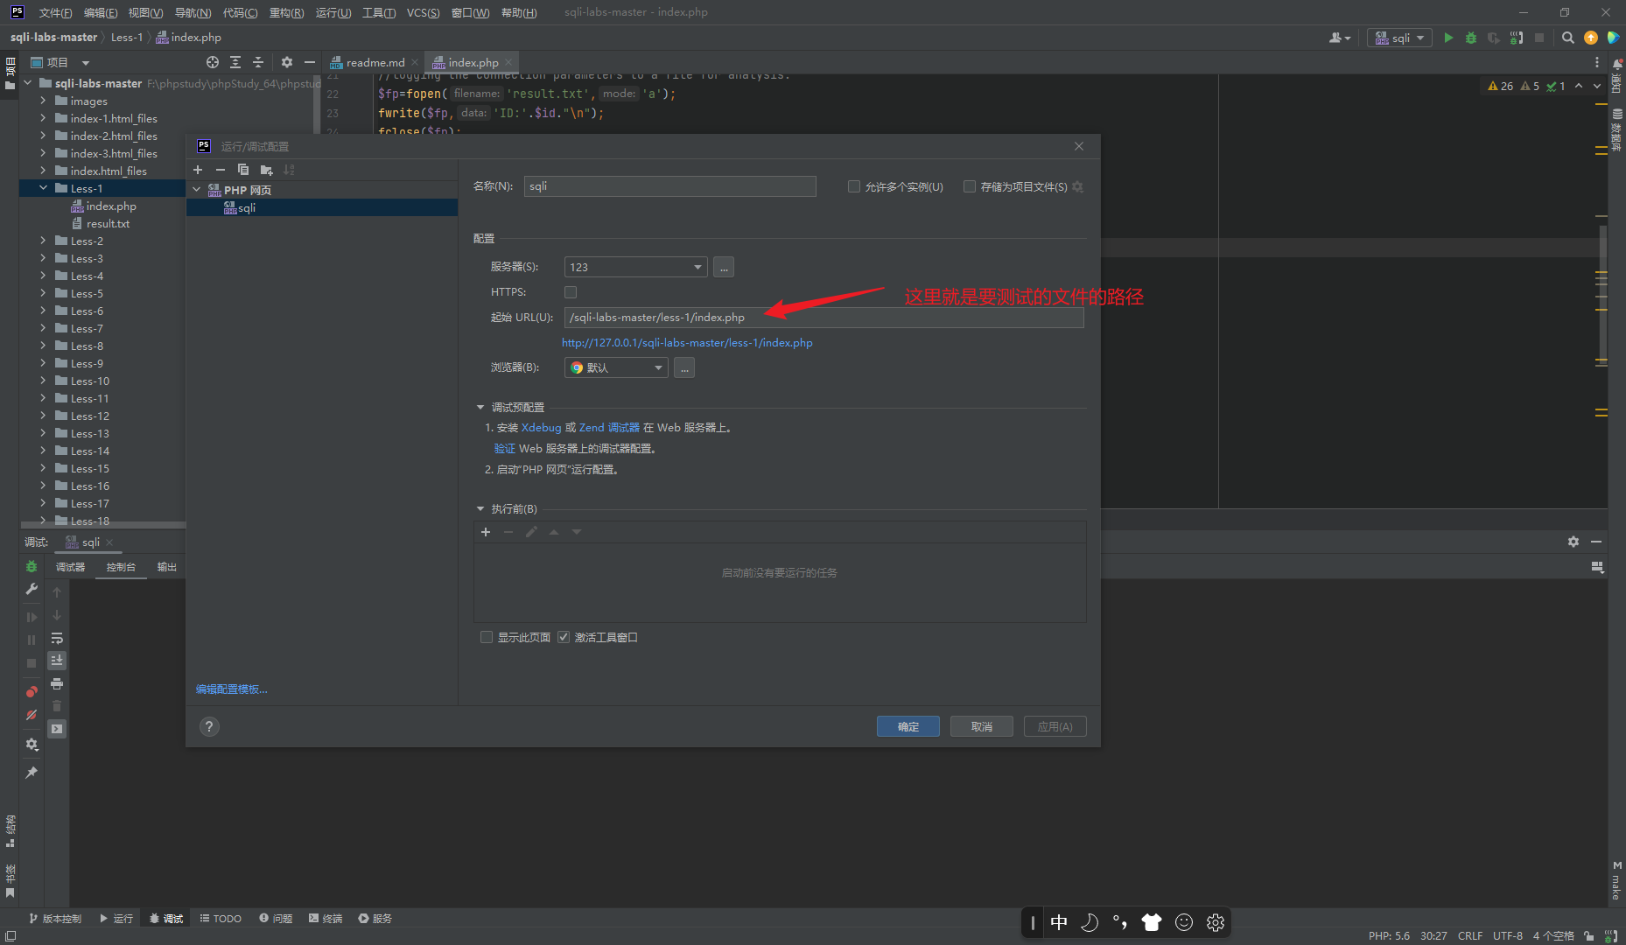This screenshot has width=1626, height=945.
Task: Click the copy configuration icon
Action: [x=243, y=170]
